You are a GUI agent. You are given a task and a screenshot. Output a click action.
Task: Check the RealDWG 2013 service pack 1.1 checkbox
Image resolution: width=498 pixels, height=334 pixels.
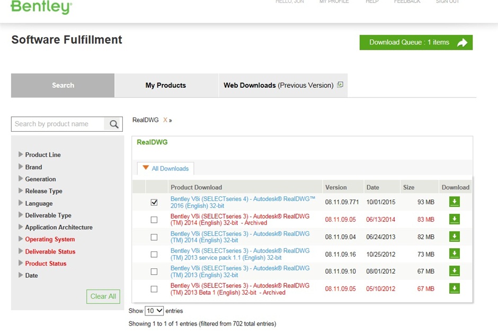tap(154, 255)
